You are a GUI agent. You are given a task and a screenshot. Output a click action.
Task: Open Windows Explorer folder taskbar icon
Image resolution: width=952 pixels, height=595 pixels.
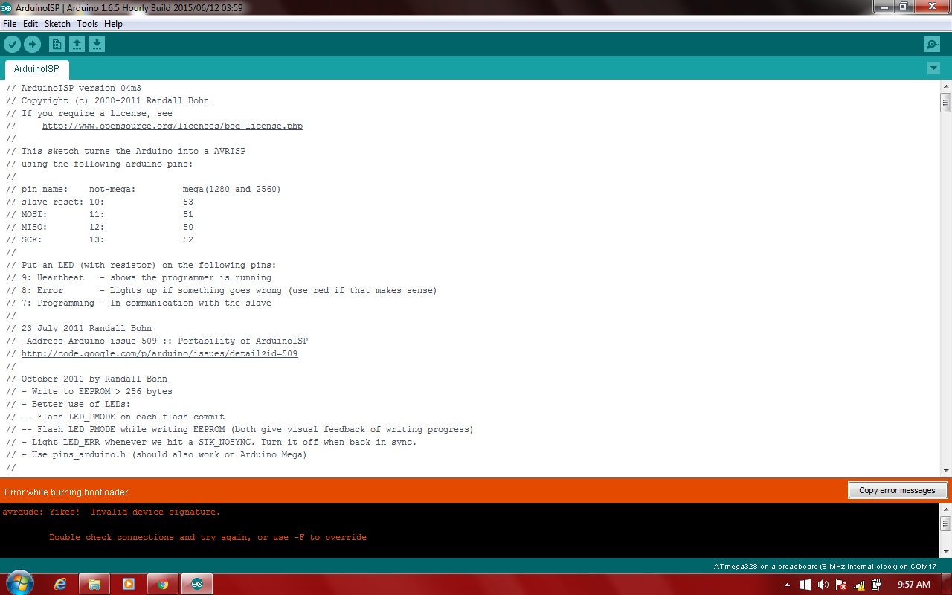click(94, 584)
